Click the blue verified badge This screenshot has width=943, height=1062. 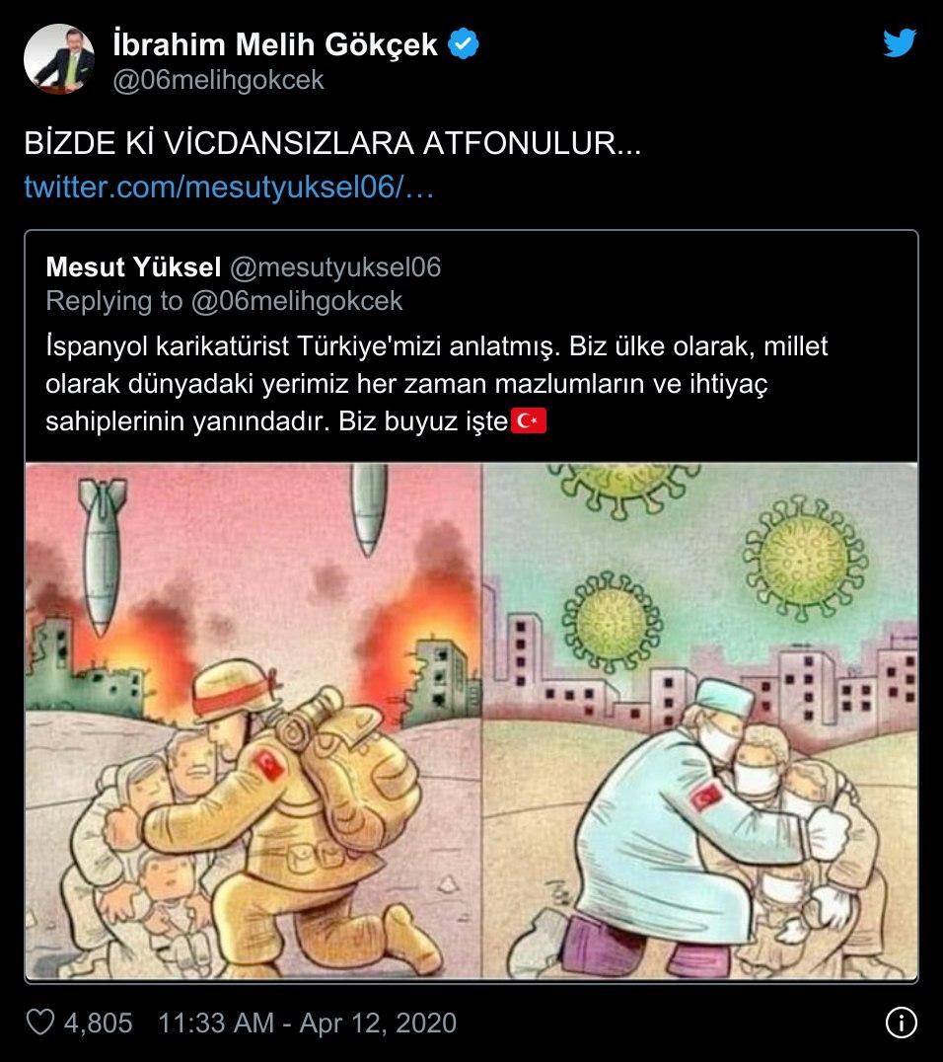pyautogui.click(x=464, y=44)
